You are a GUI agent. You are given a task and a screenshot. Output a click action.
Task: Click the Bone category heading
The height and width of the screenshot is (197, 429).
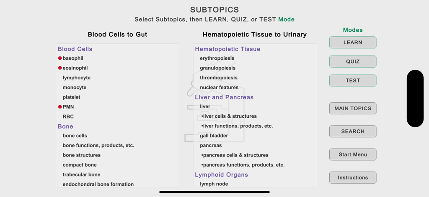coord(65,126)
